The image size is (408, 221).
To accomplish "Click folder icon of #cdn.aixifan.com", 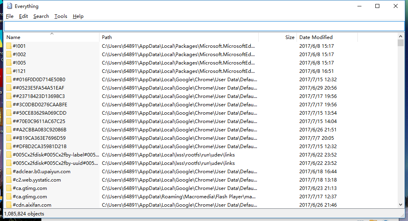I will click(x=9, y=205).
